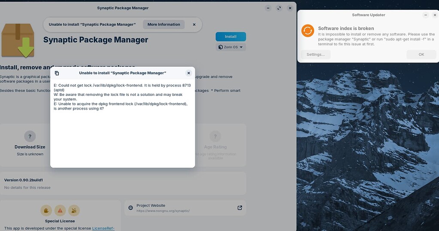Close the Unable to install error dialog
Viewport: 439px width, 231px height.
tap(189, 73)
